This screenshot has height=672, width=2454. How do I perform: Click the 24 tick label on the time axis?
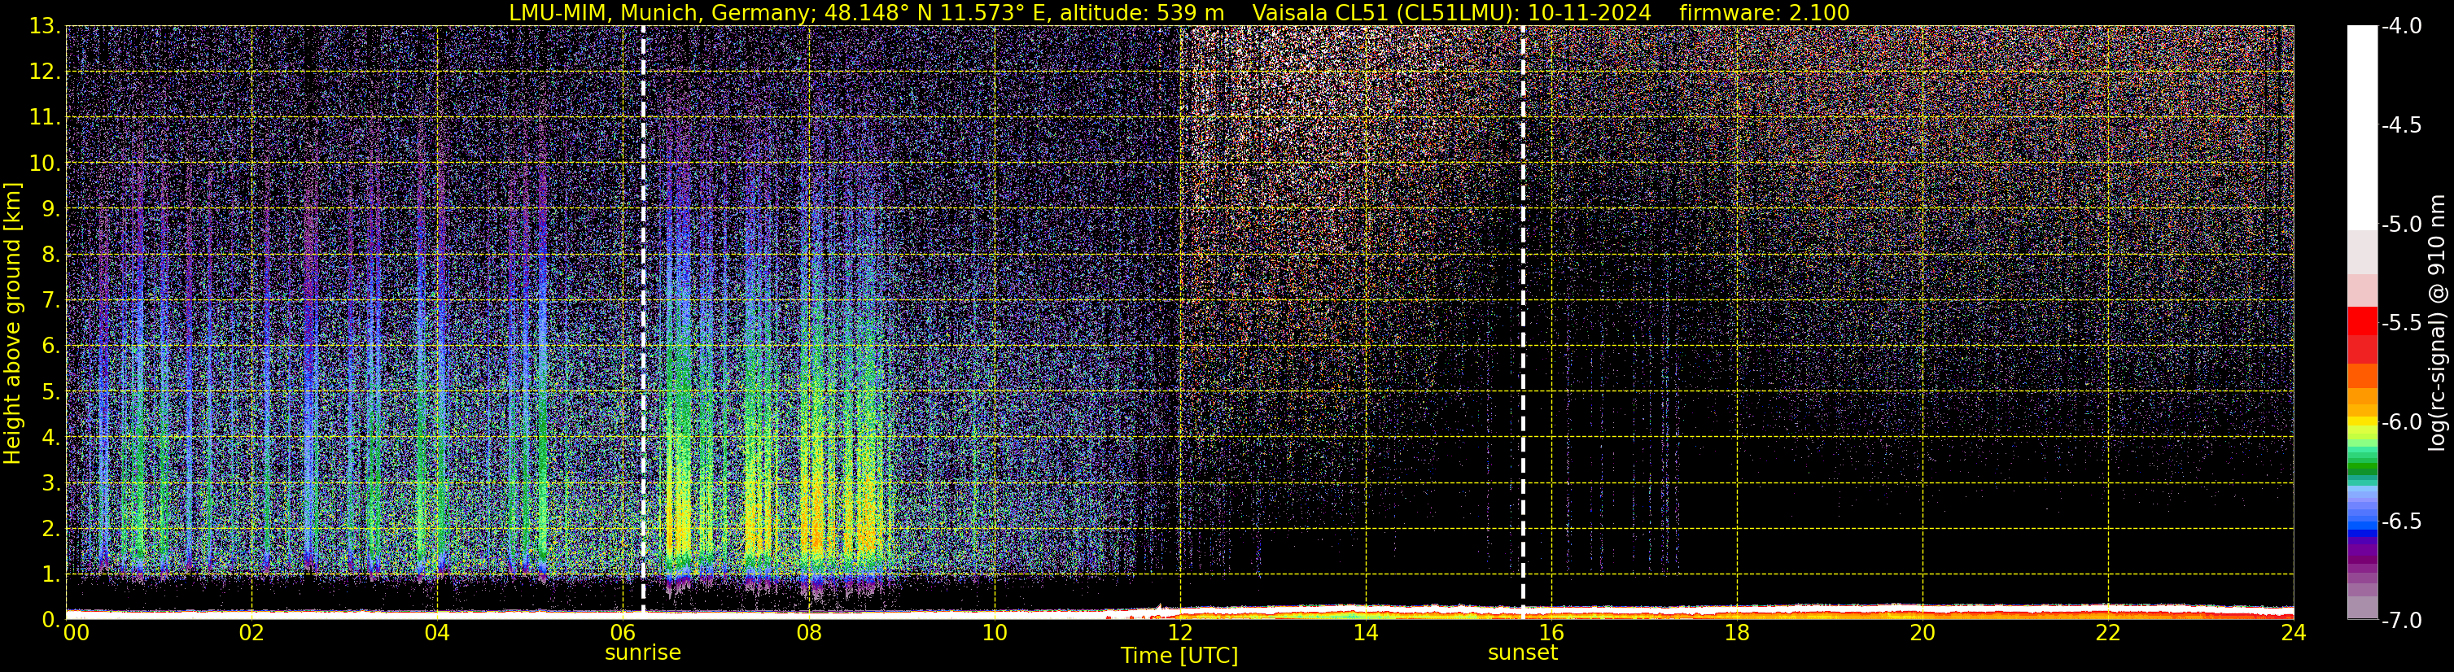pos(2292,633)
